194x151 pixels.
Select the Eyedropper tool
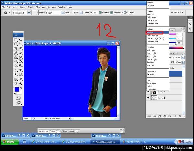pyautogui.click(x=20, y=79)
